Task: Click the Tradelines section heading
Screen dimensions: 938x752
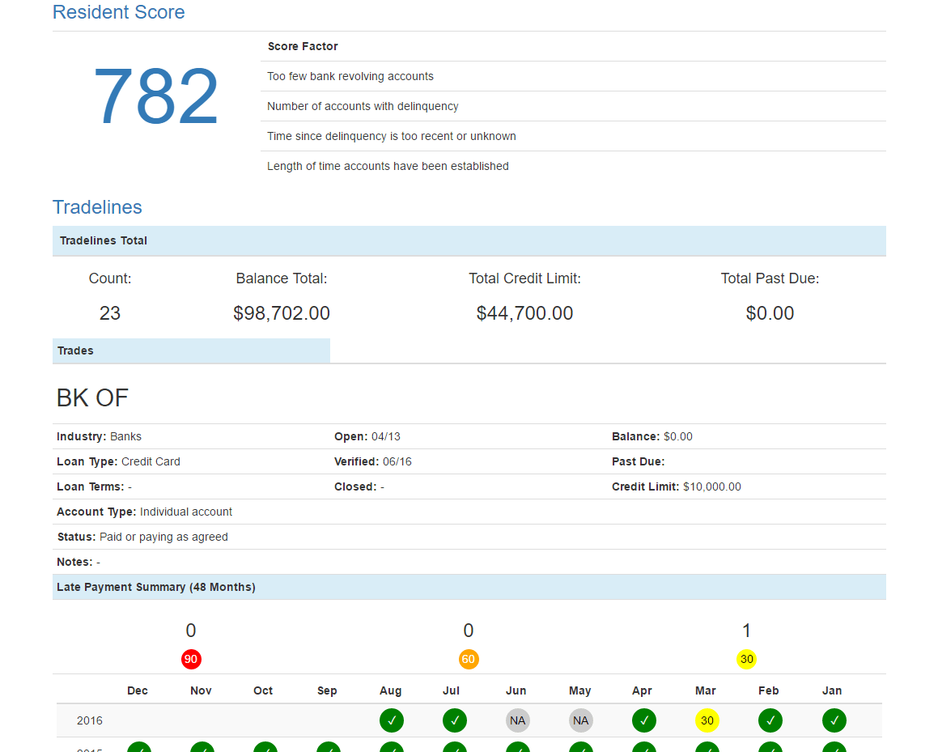Action: [x=97, y=207]
